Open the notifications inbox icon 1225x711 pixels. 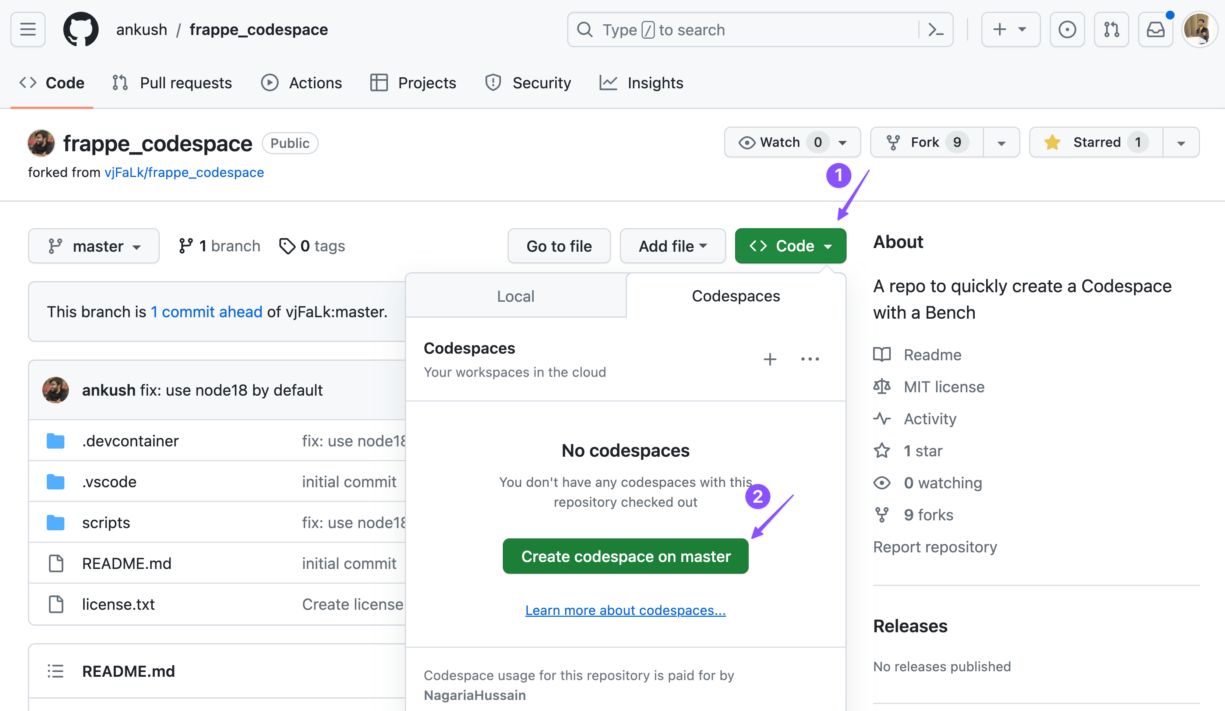pos(1155,30)
